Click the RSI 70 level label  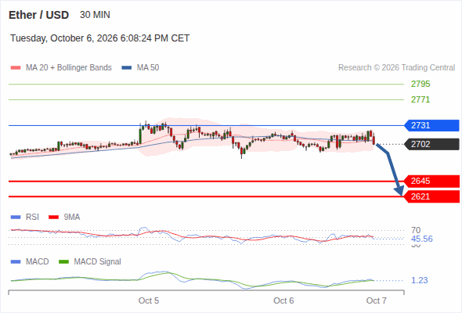(x=416, y=230)
